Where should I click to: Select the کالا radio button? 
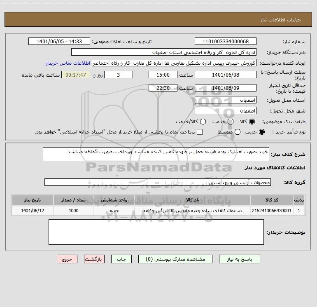coord(252,122)
